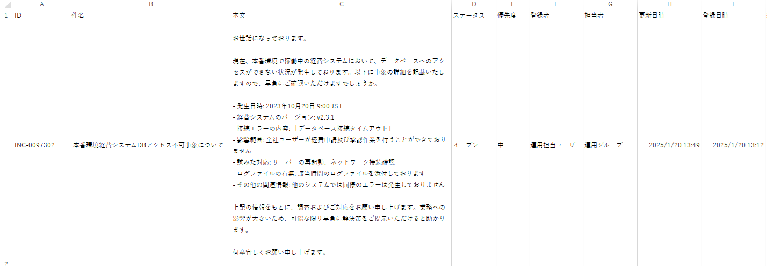The height and width of the screenshot is (266, 767).
Task: Choose column H header
Action: pyautogui.click(x=669, y=4)
